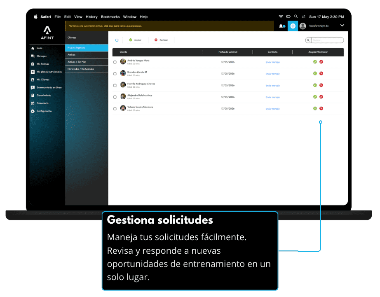The image size is (380, 297).
Task: Click the Cliente column header
Action: point(123,52)
